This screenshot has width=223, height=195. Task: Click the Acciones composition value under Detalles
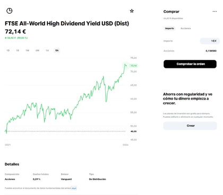click(x=10, y=179)
